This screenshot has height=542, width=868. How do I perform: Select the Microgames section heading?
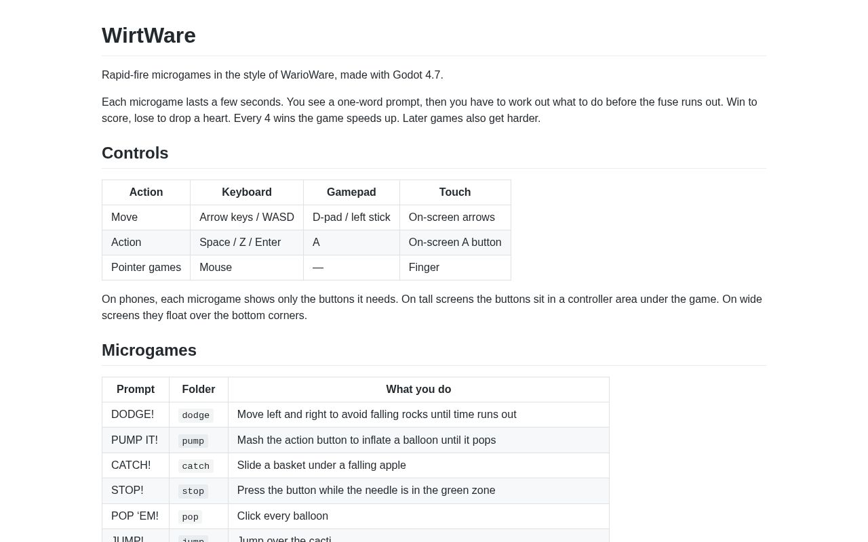click(149, 350)
